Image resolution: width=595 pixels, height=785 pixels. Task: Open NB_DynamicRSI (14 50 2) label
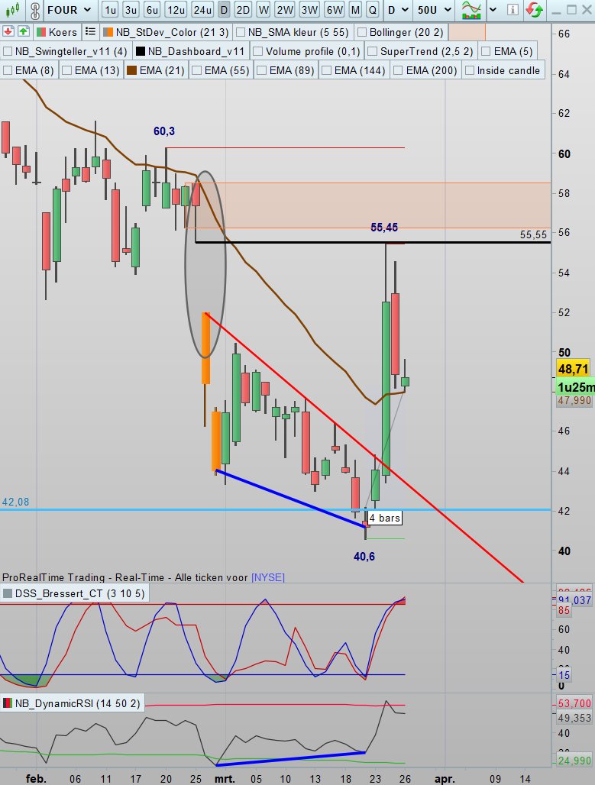pos(78,703)
